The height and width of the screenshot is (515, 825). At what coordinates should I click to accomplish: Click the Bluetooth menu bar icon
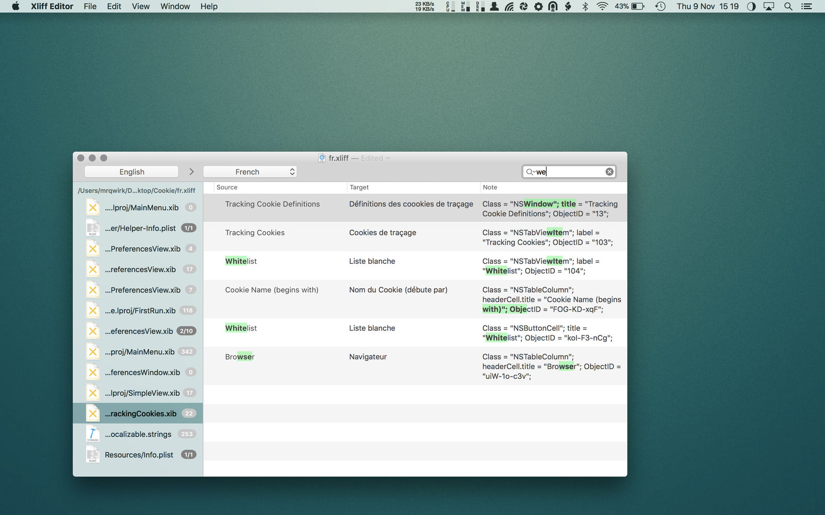585,6
